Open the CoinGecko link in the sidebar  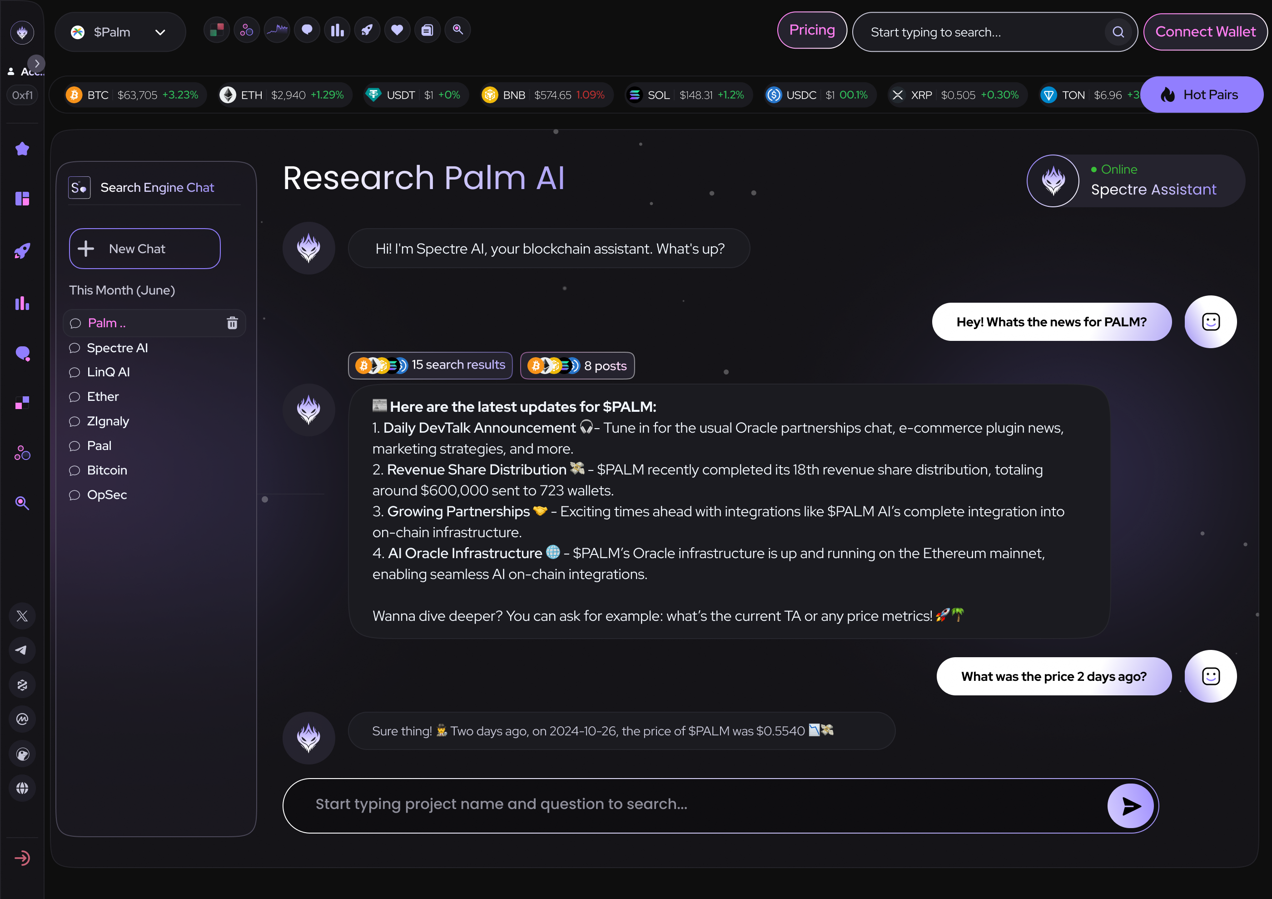22,754
